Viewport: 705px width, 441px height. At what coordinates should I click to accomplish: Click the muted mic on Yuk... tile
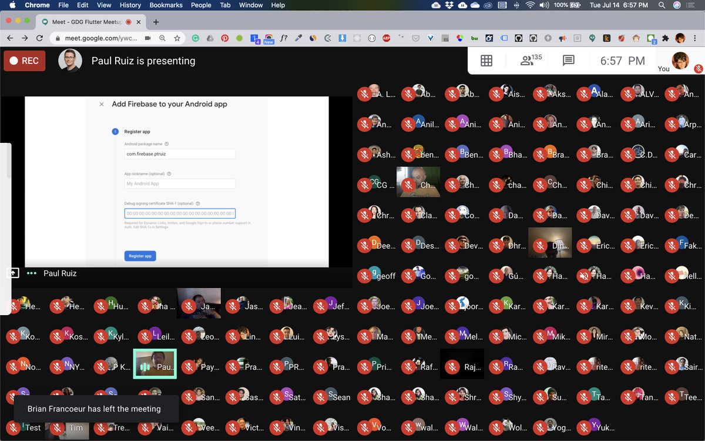583,428
